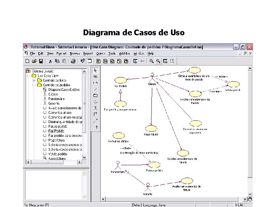Select Fatura pedido in browser tree
276x207 pixels.
coord(58,127)
